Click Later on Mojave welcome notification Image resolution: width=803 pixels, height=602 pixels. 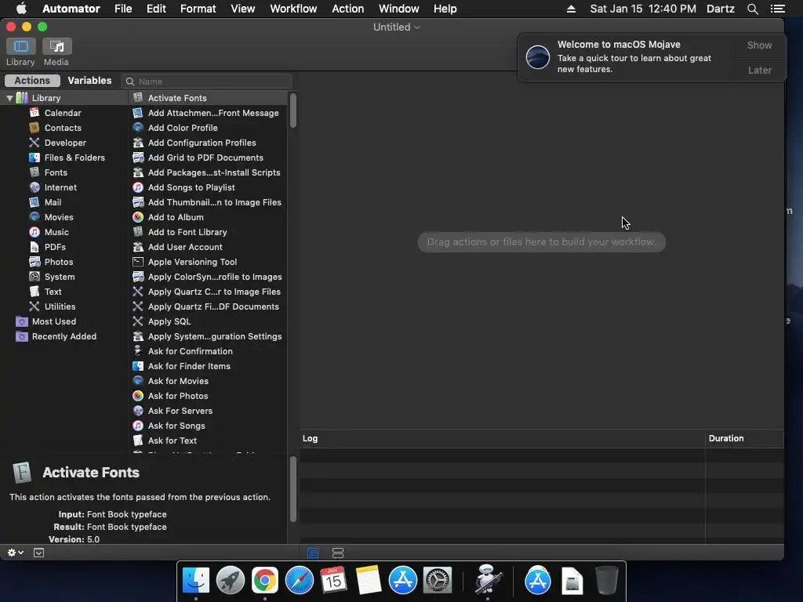[759, 70]
